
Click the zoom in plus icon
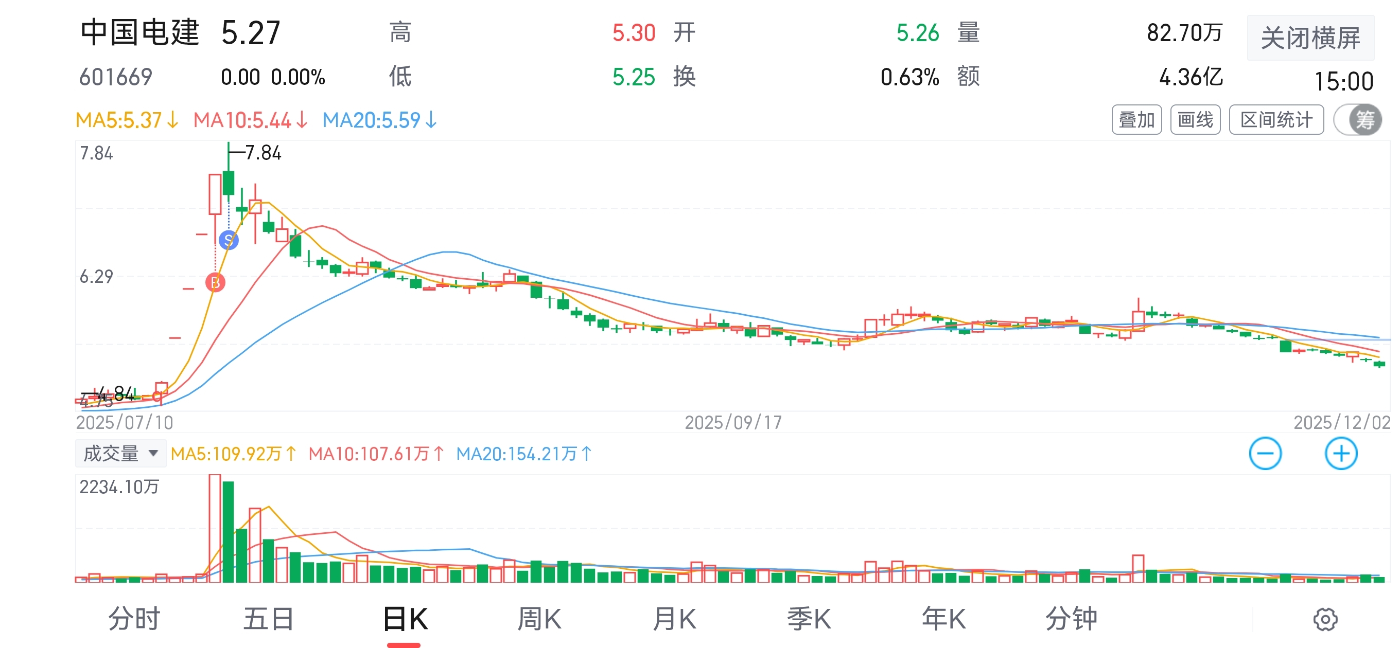point(1340,453)
